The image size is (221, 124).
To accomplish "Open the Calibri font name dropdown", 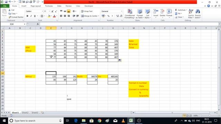I will (x=42, y=11).
